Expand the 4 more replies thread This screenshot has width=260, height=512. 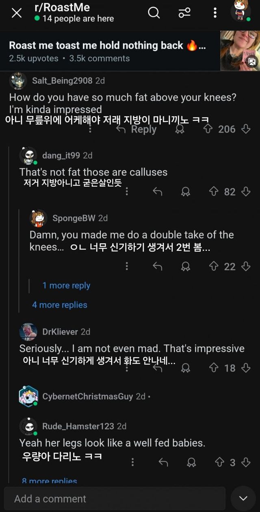pyautogui.click(x=60, y=305)
